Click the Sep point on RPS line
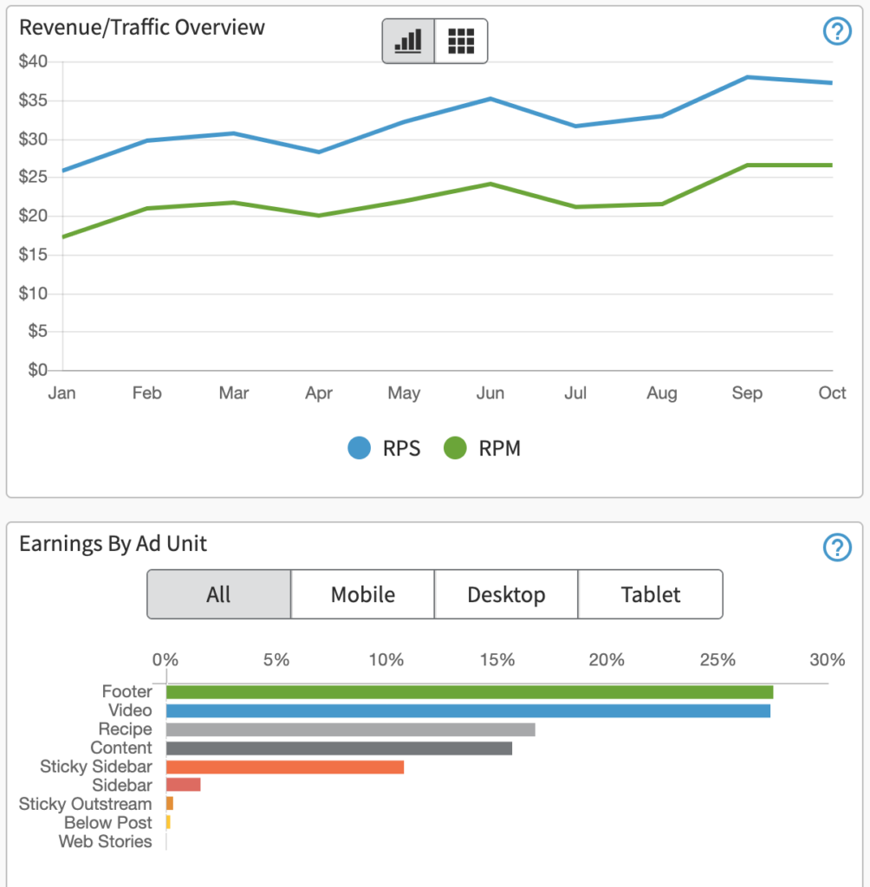 [747, 77]
